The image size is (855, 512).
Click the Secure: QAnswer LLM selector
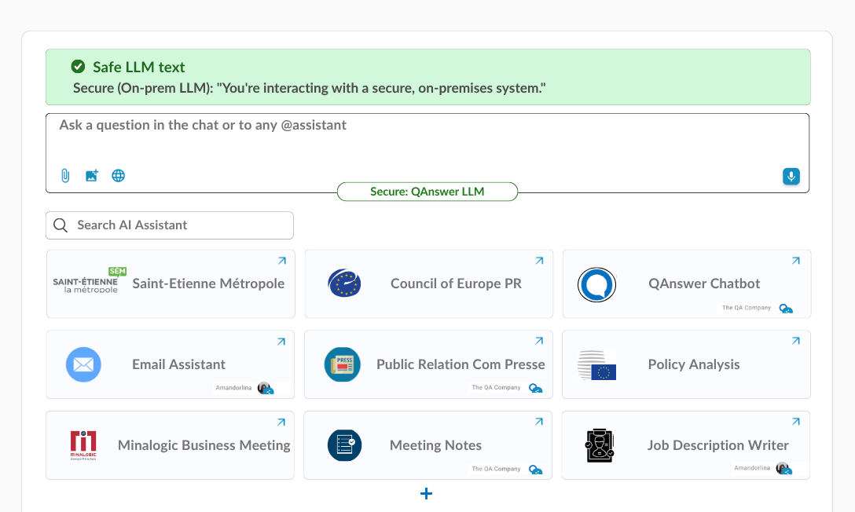click(427, 191)
